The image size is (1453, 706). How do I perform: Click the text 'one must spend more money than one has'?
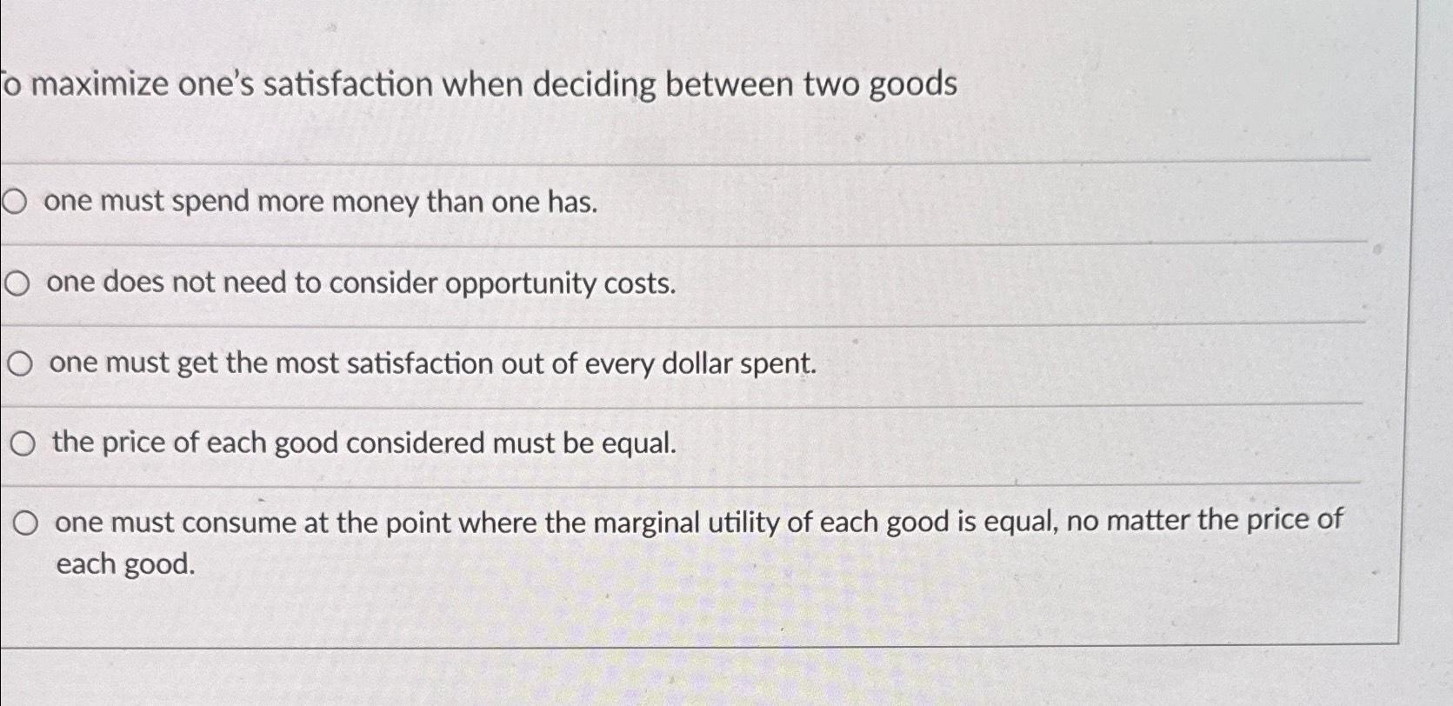323,203
